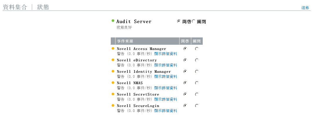This screenshot has height=119, width=312.
Task: Open 顯示詳細資料 for Novell eDirectory
Action: point(166,65)
